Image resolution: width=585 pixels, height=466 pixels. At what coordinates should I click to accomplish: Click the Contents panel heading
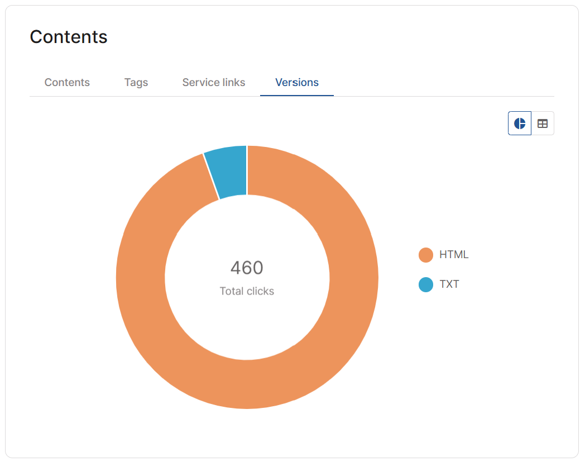pos(69,36)
